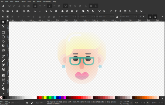The width and height of the screenshot is (165, 105).
Task: Toggle scale rounded corners option
Action: pyautogui.click(x=155, y=16)
